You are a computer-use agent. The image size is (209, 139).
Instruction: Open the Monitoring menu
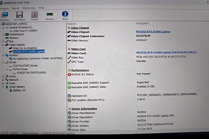click(x=29, y=8)
